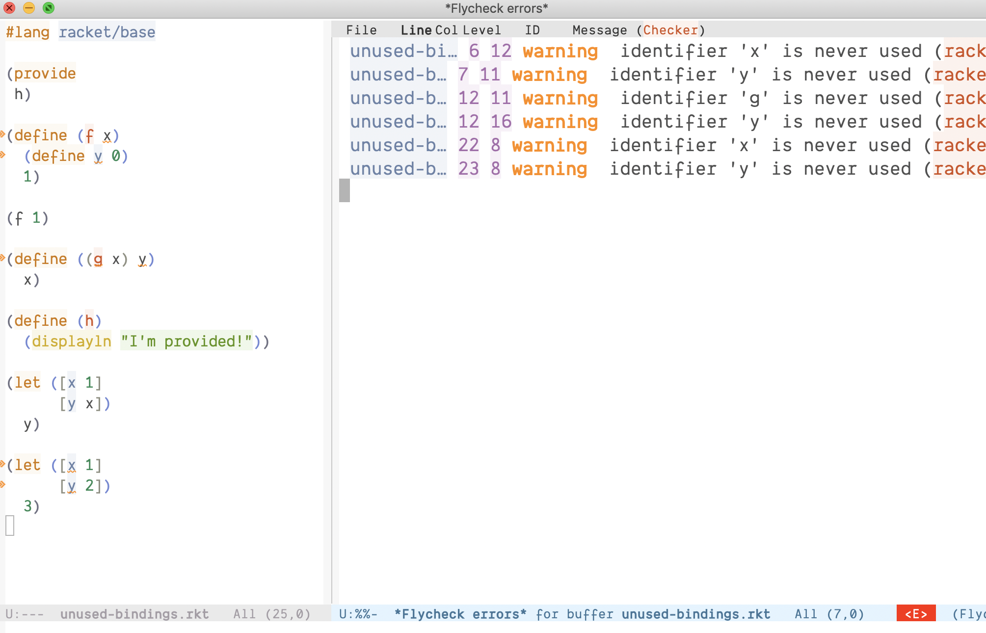Click the U:%%- status in the right mode line
Image resolution: width=986 pixels, height=633 pixels.
coord(358,614)
